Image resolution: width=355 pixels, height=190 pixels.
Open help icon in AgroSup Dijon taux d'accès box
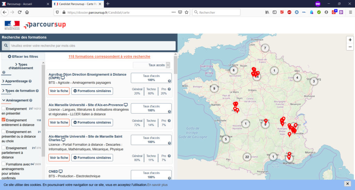point(169,81)
